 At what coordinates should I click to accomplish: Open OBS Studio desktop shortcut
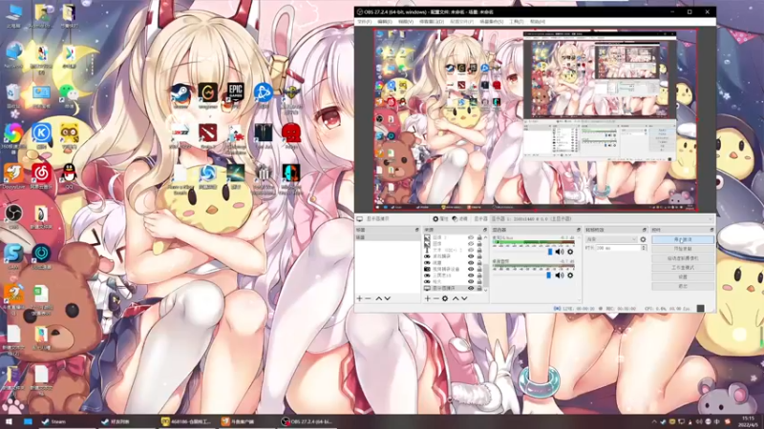pos(13,216)
